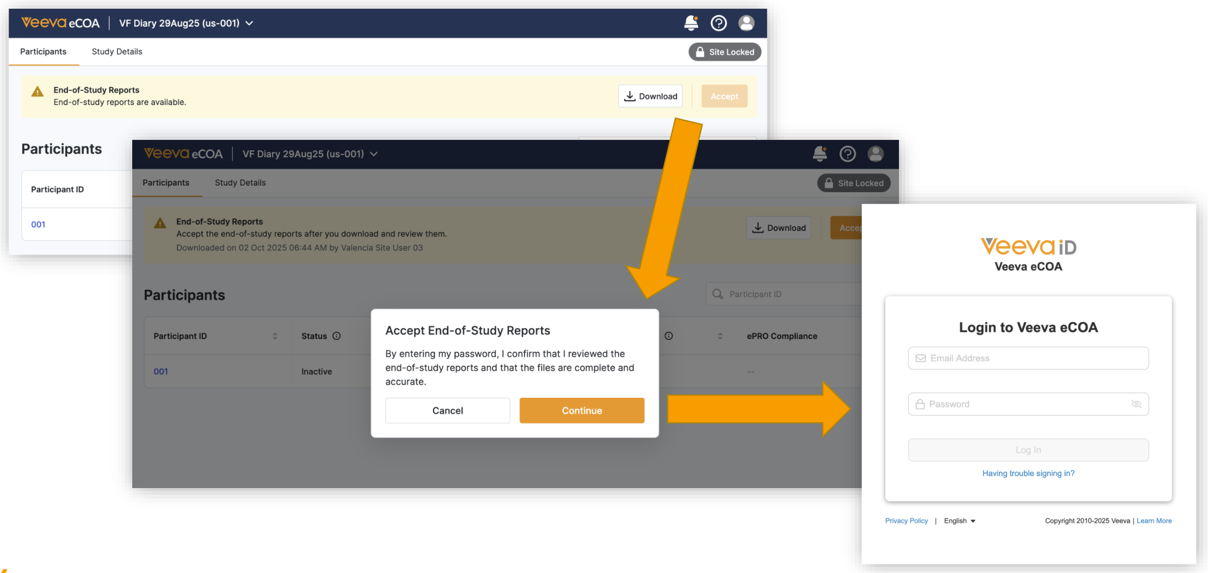Sort by Participant ID column arrows

pyautogui.click(x=275, y=336)
